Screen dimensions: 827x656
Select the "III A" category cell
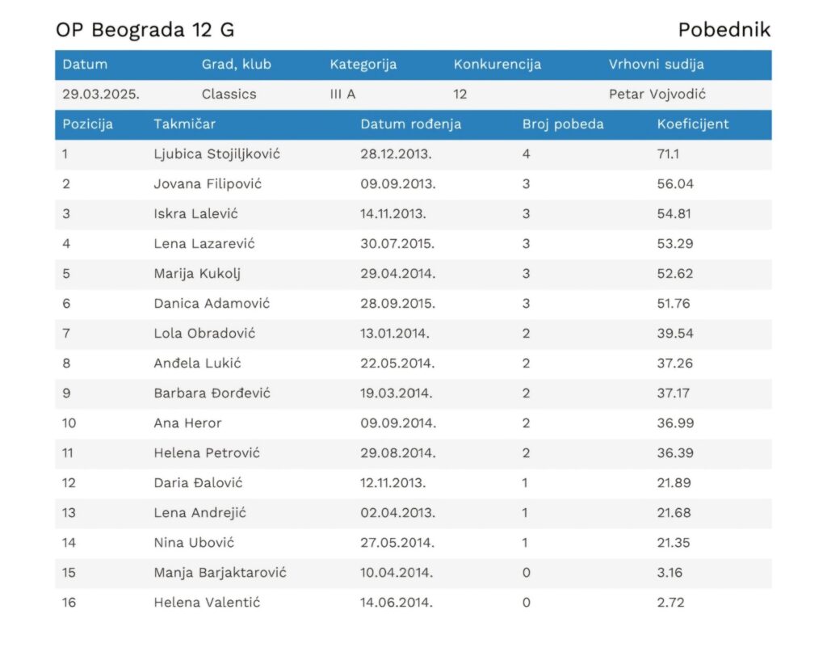point(342,95)
